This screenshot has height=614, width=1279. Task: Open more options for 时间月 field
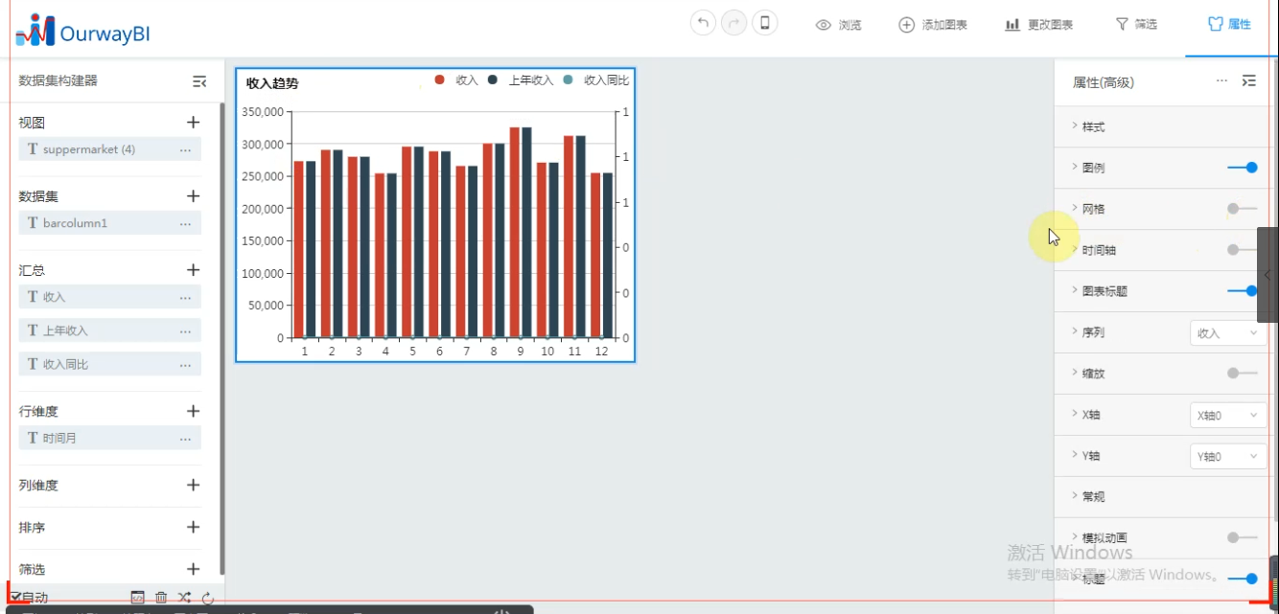pyautogui.click(x=185, y=438)
